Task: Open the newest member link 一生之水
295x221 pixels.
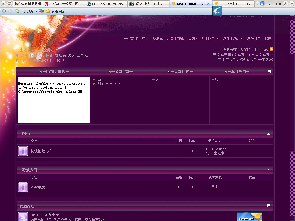Action: tap(265, 60)
